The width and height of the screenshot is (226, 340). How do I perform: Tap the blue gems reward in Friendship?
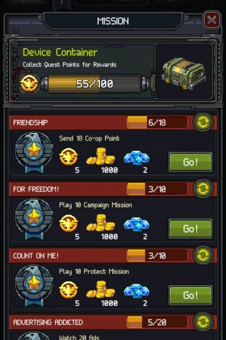(x=137, y=158)
